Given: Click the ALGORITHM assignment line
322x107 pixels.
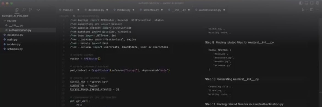Looking at the screenshot, I should point(84,86).
